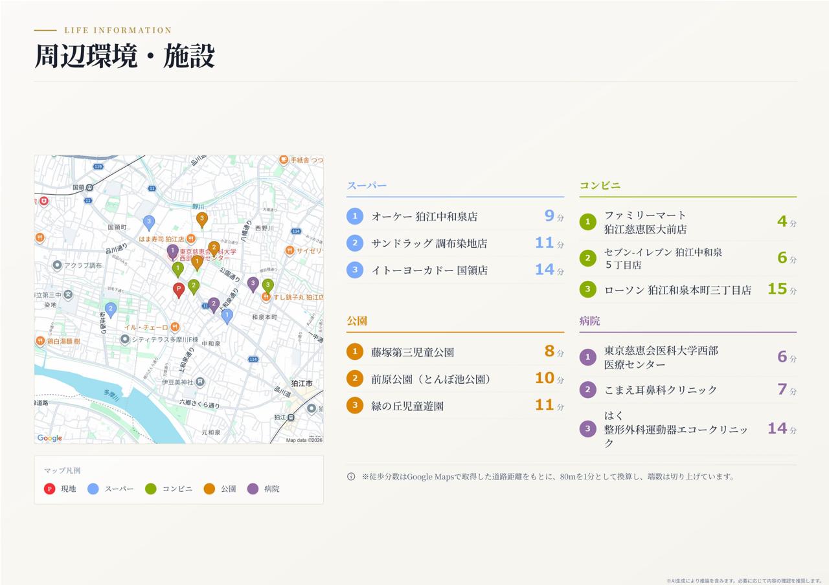
Task: Click the 公園 section heading above the list
Action: (x=357, y=321)
